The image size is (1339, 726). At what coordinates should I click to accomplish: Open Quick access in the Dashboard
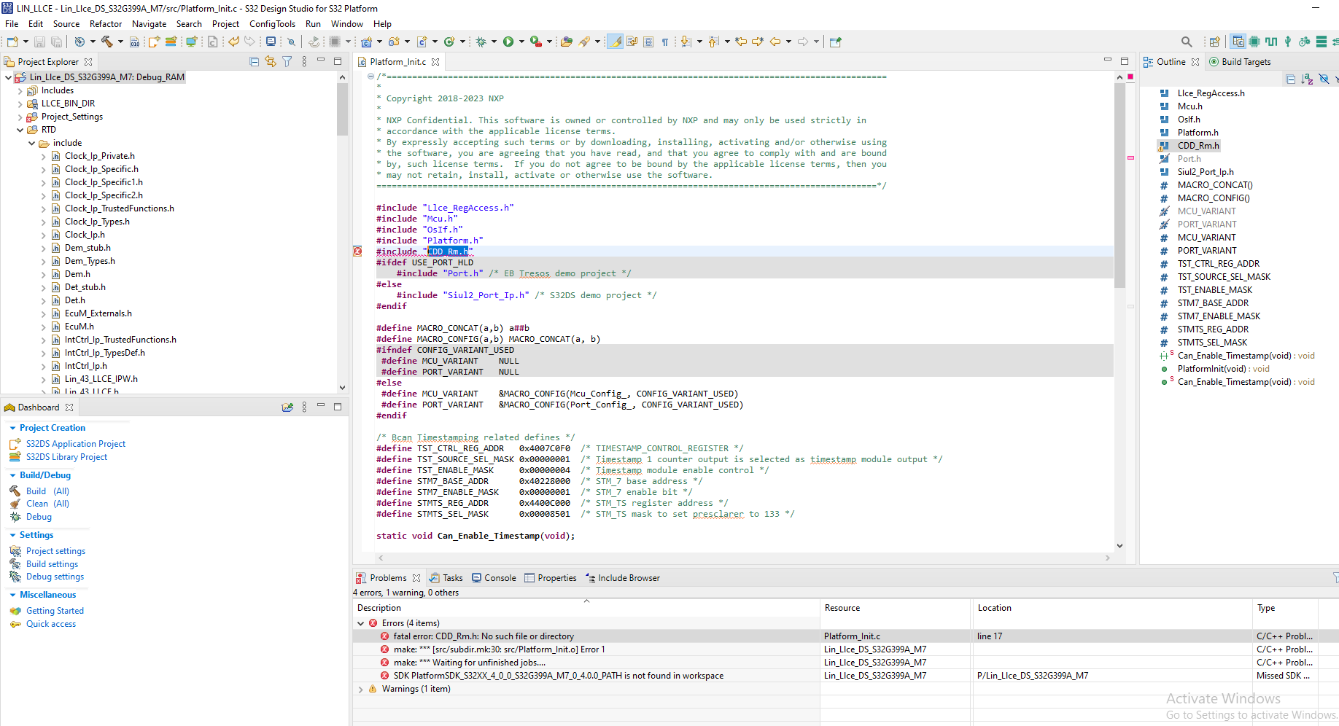50,624
